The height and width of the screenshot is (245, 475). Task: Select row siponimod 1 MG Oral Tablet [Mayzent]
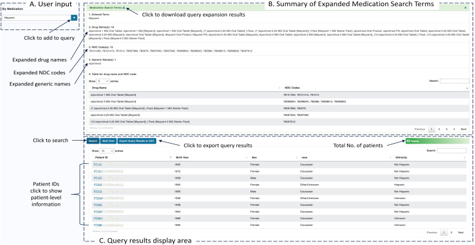tap(279, 95)
